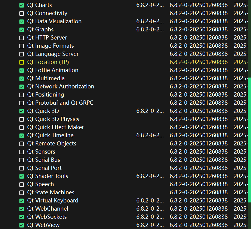Click the green vertical scrollbar thumb
Viewport: 251px width, 229px height.
(249, 140)
